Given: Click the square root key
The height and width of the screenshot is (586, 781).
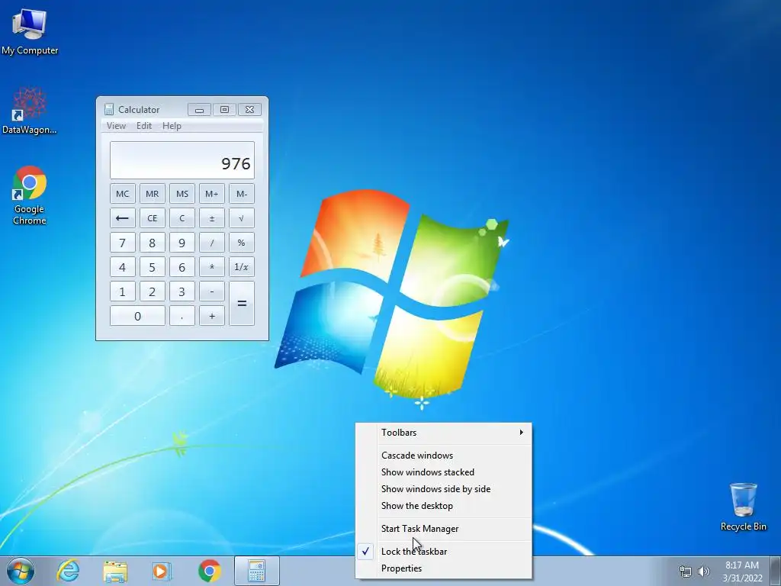Looking at the screenshot, I should coord(242,218).
